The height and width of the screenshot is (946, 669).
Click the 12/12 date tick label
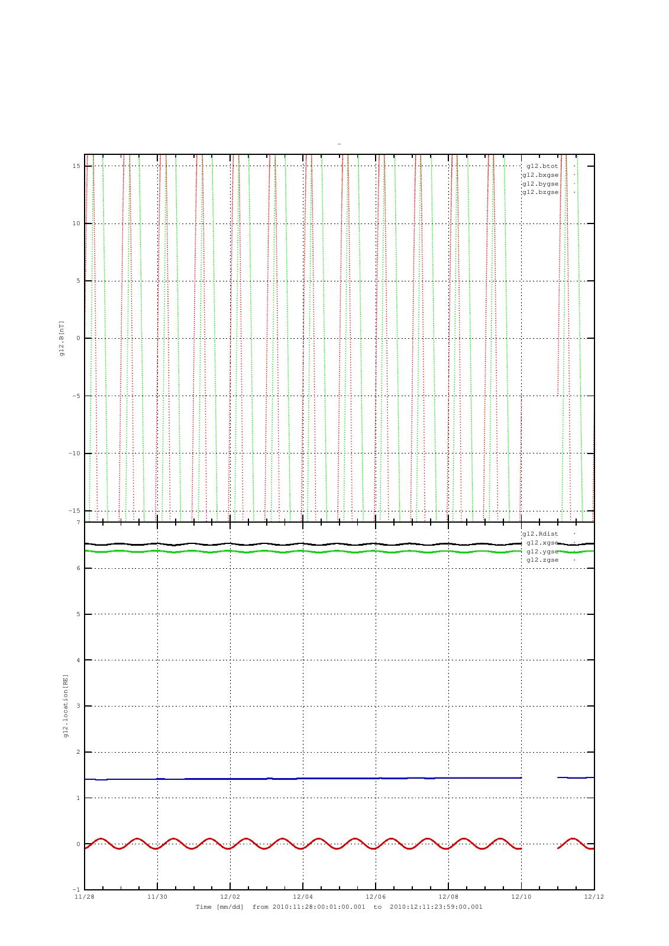pos(594,897)
